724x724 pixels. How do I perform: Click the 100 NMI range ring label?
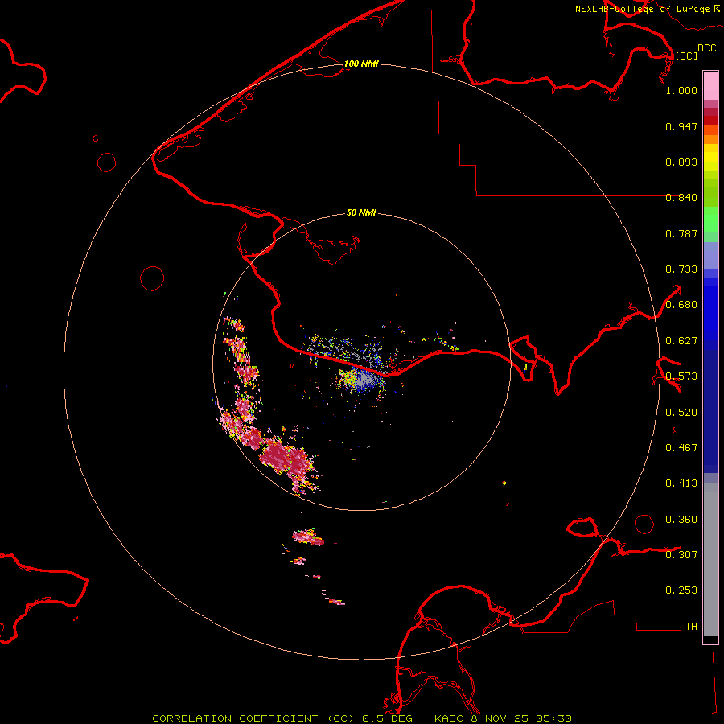click(x=361, y=64)
